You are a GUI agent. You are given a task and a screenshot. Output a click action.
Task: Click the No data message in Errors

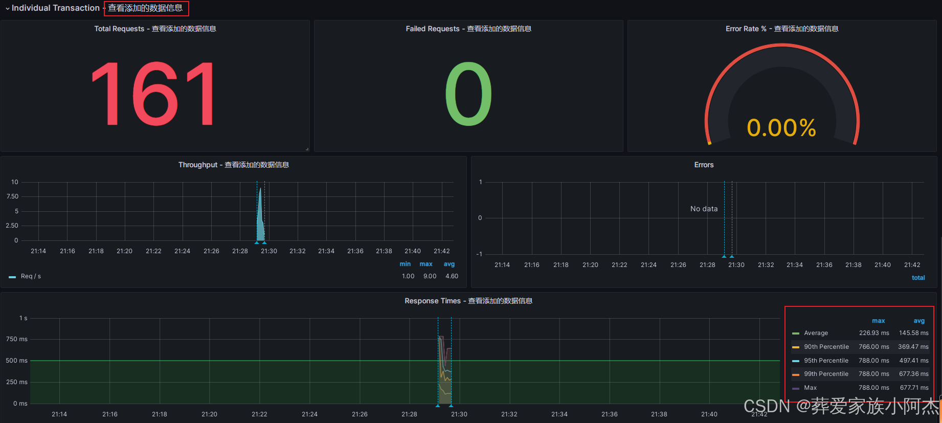[x=704, y=209]
